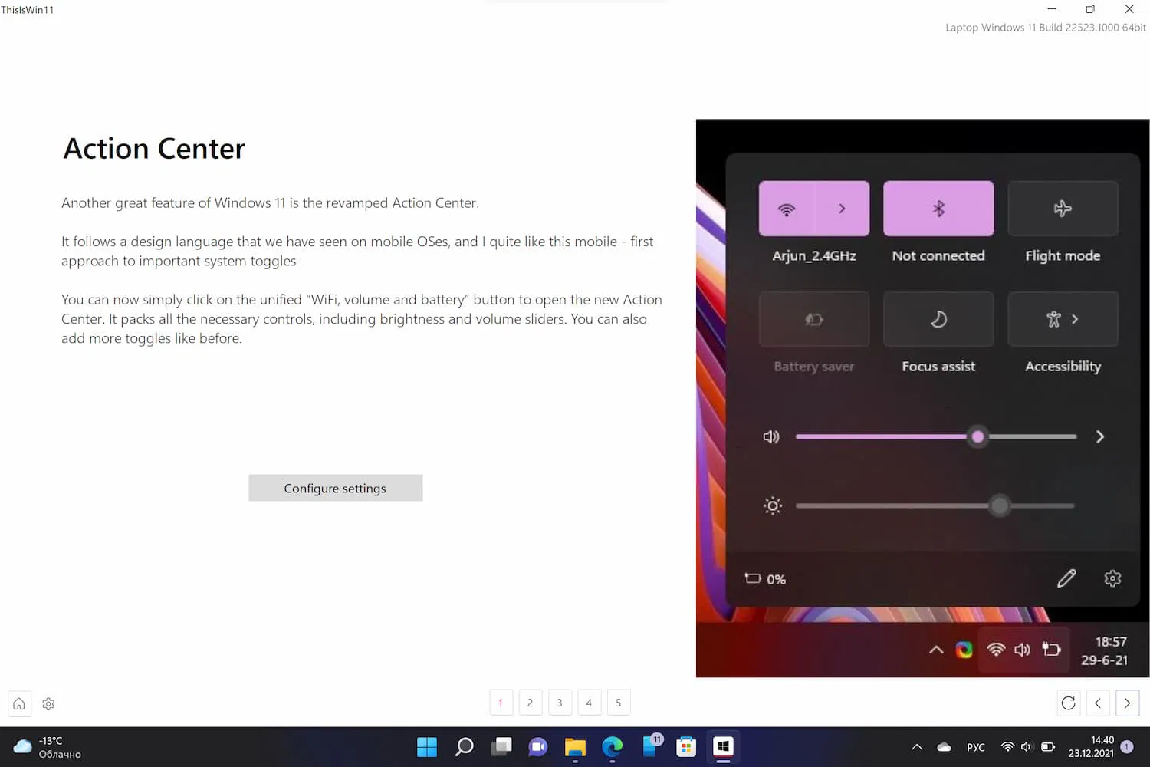Click the hidden-icons chevron in the preview's taskbar
The height and width of the screenshot is (767, 1150).
coord(936,650)
